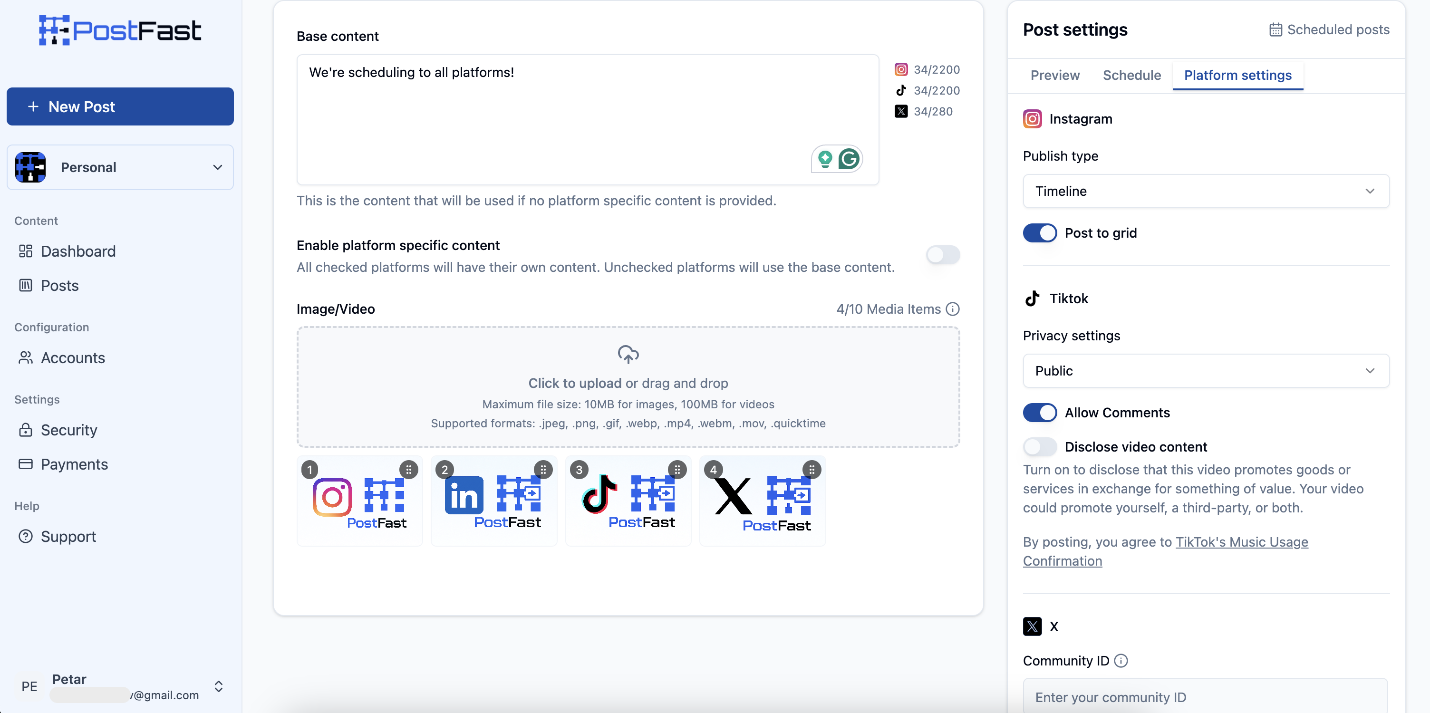Open TikTok's Music Usage Confirmation link
The height and width of the screenshot is (713, 1430).
click(x=1241, y=542)
